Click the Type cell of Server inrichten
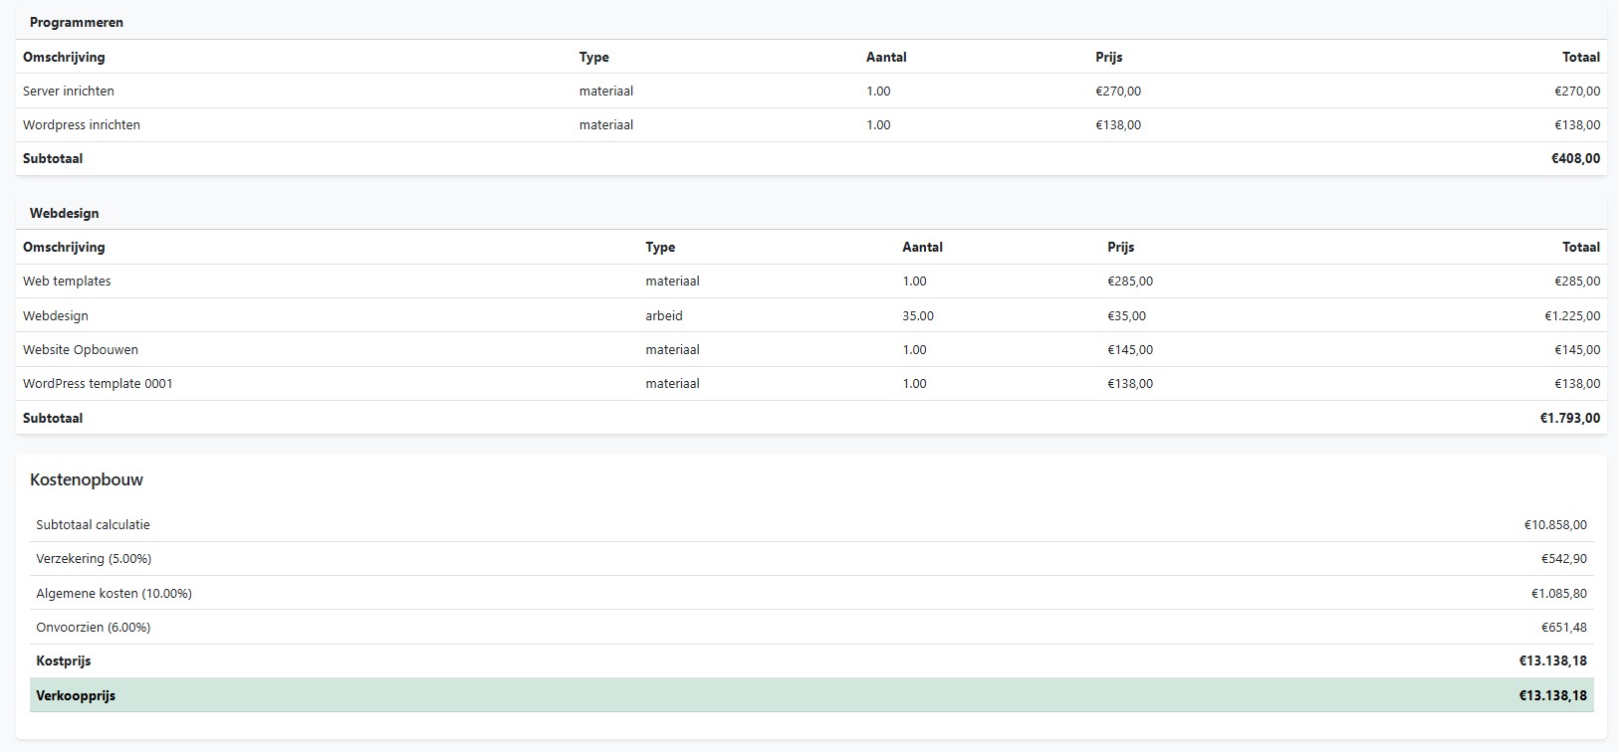Screen dimensions: 1619x752 606,91
